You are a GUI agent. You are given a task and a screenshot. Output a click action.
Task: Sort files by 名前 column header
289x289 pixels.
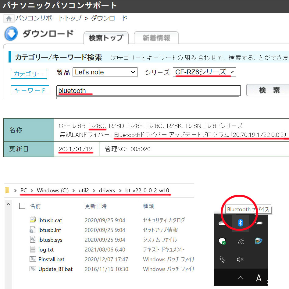[x=35, y=206]
